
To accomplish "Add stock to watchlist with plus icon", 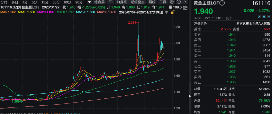I will pyautogui.click(x=268, y=17).
